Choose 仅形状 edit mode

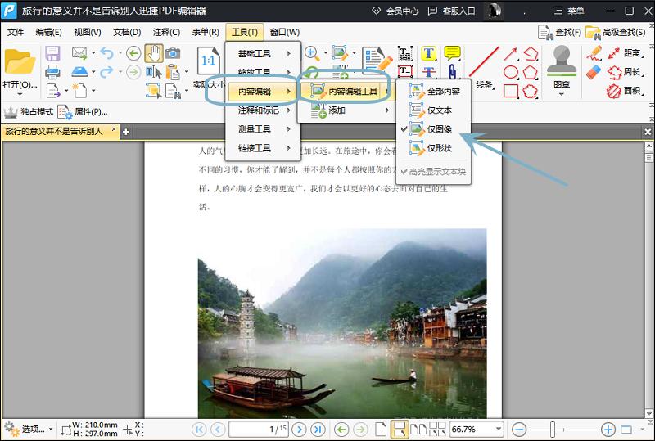pyautogui.click(x=434, y=148)
